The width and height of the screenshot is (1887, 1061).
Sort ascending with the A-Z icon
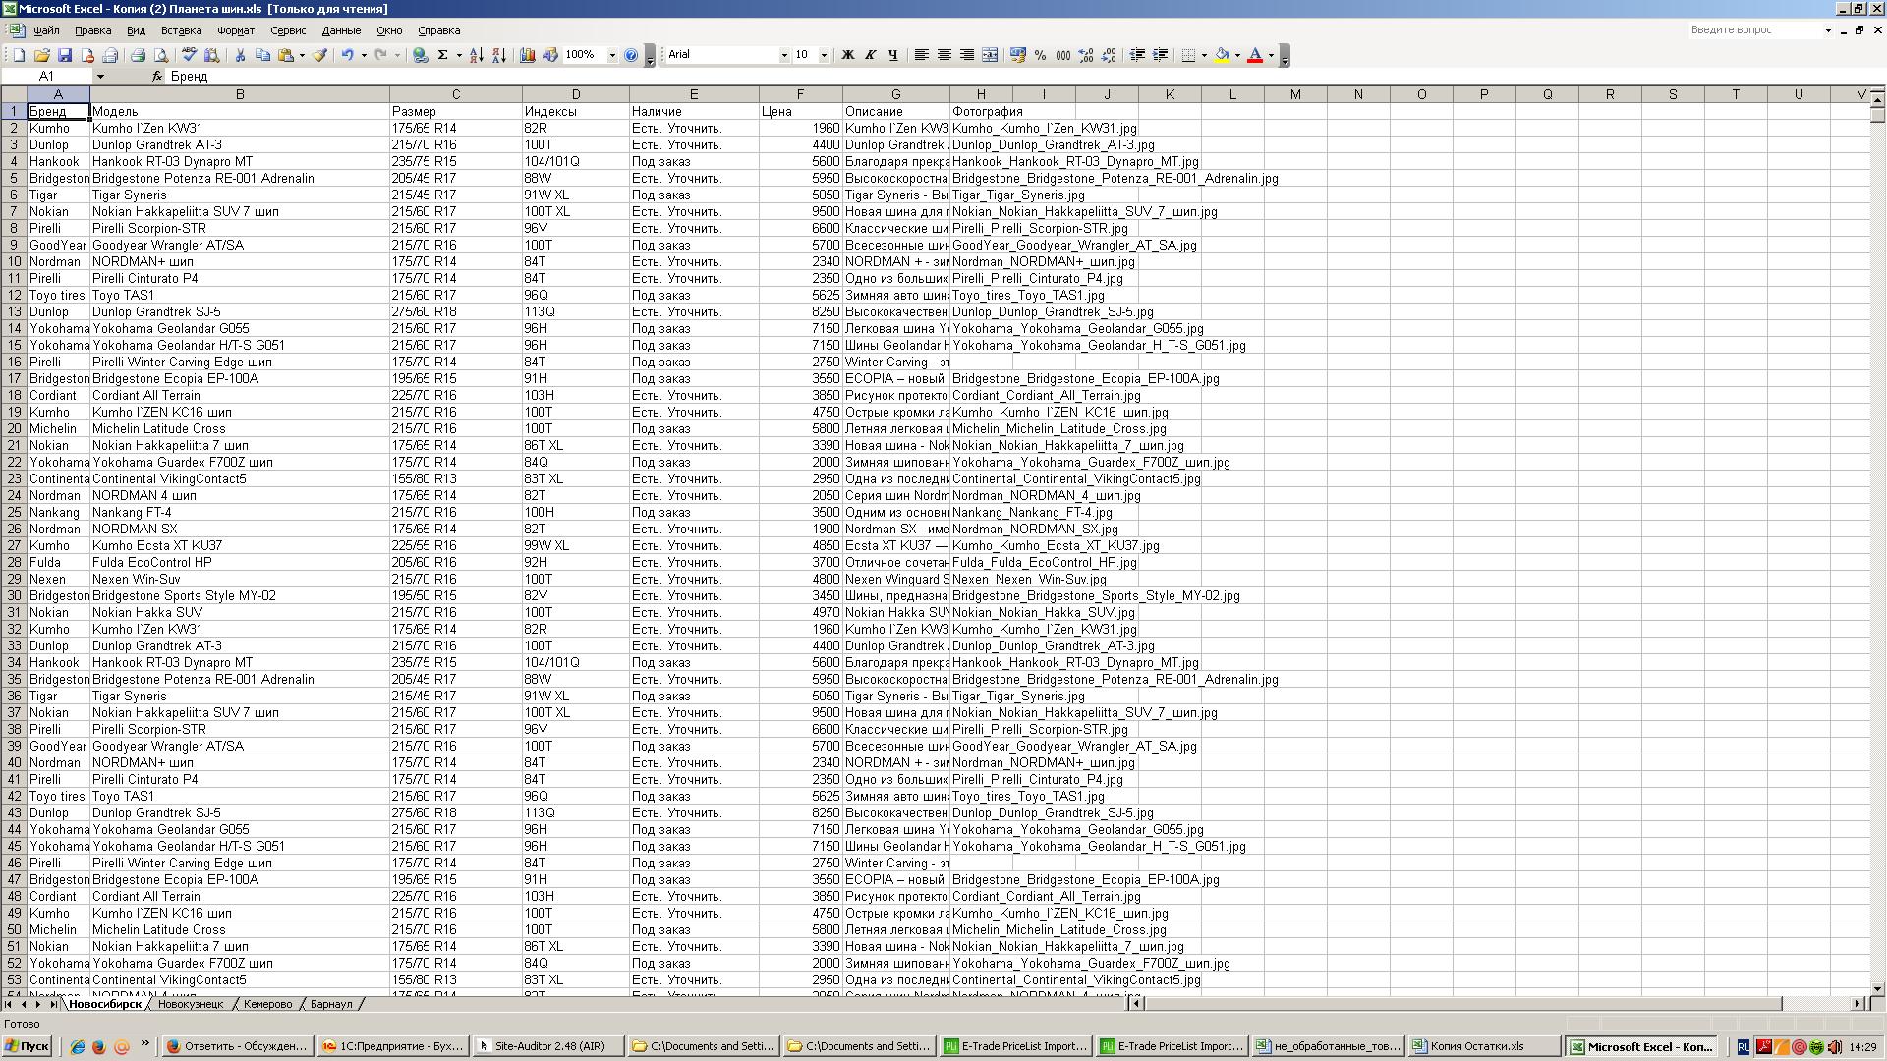tap(476, 55)
